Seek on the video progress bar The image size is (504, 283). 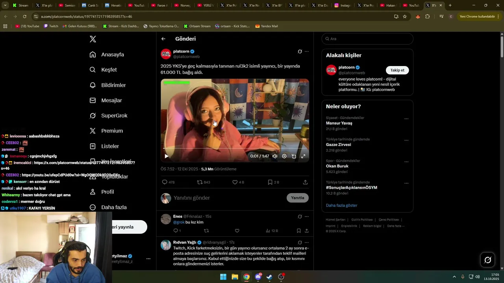(235, 149)
